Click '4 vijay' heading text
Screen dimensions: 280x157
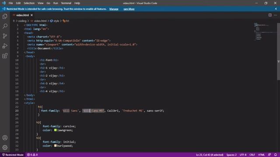(x=52, y=91)
